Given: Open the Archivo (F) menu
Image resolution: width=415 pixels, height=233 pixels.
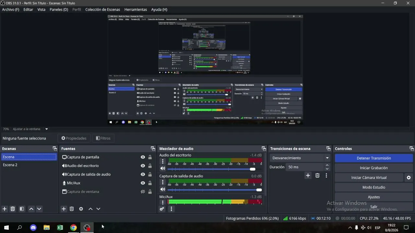Looking at the screenshot, I should [11, 9].
